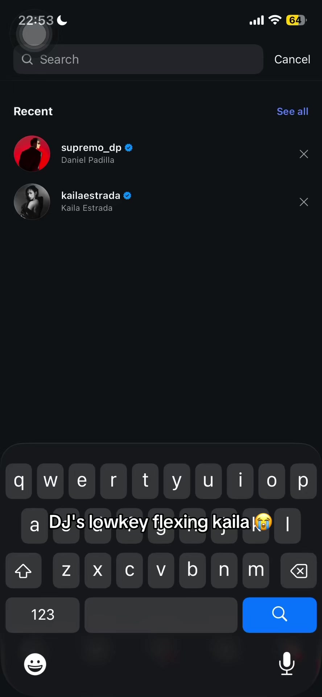Open Daniel Padilla's profile picture
The height and width of the screenshot is (697, 322).
pos(32,154)
